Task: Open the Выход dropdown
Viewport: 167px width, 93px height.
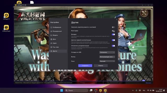Action: coord(107,57)
